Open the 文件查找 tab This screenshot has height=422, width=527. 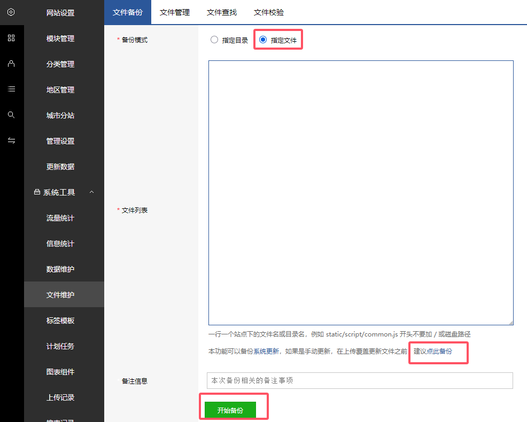pyautogui.click(x=221, y=12)
